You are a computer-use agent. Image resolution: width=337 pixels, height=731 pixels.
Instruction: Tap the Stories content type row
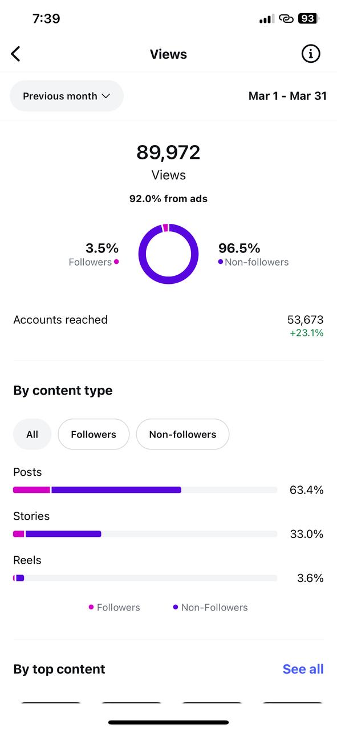pyautogui.click(x=168, y=525)
